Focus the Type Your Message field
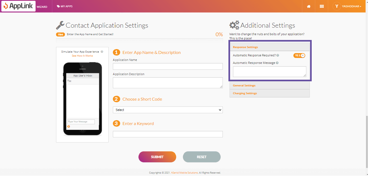Image resolution: width=368 pixels, height=176 pixels. point(81,122)
